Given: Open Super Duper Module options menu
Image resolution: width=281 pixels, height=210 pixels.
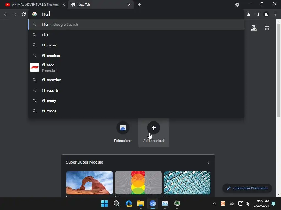Looking at the screenshot, I should (x=208, y=162).
